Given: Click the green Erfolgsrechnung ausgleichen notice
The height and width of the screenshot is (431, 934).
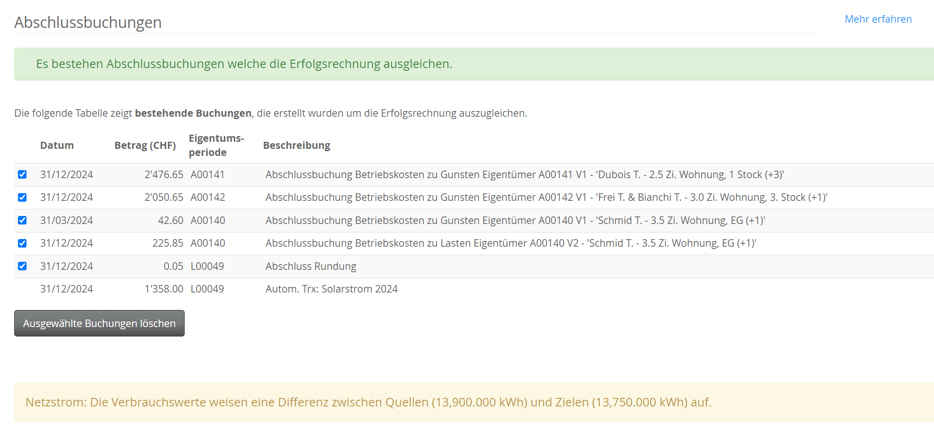Looking at the screenshot, I should pos(474,64).
